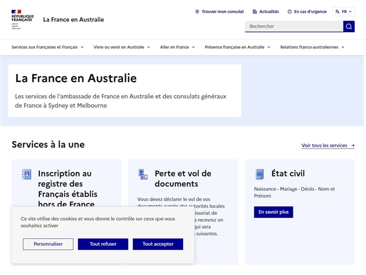Click the Perte et vol documents icon

143,174
